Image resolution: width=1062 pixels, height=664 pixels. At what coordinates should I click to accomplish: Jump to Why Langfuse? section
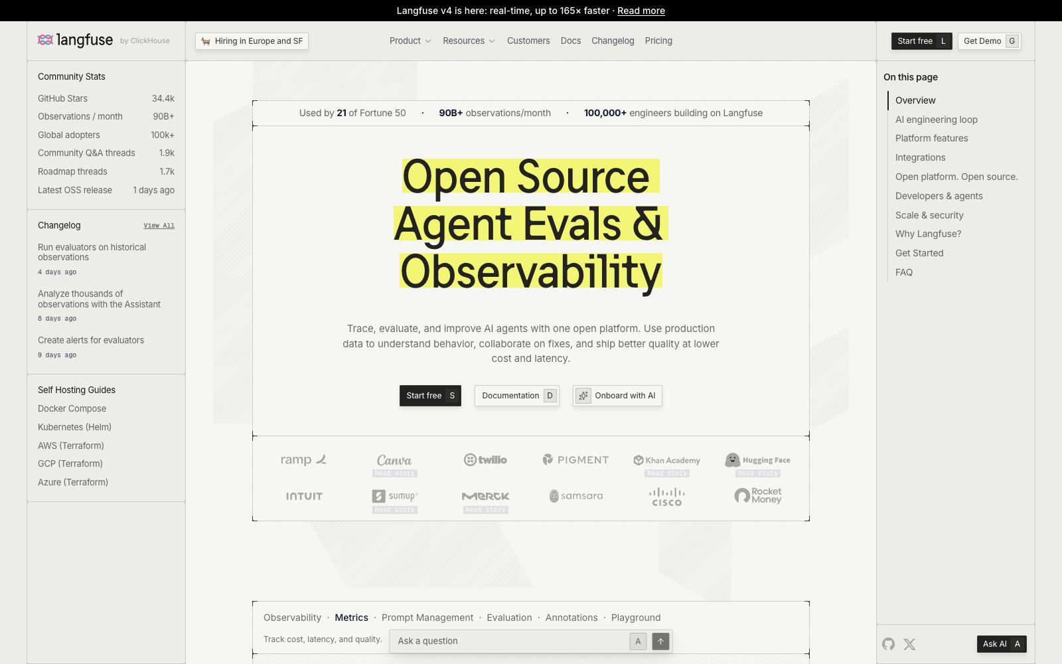click(x=929, y=234)
